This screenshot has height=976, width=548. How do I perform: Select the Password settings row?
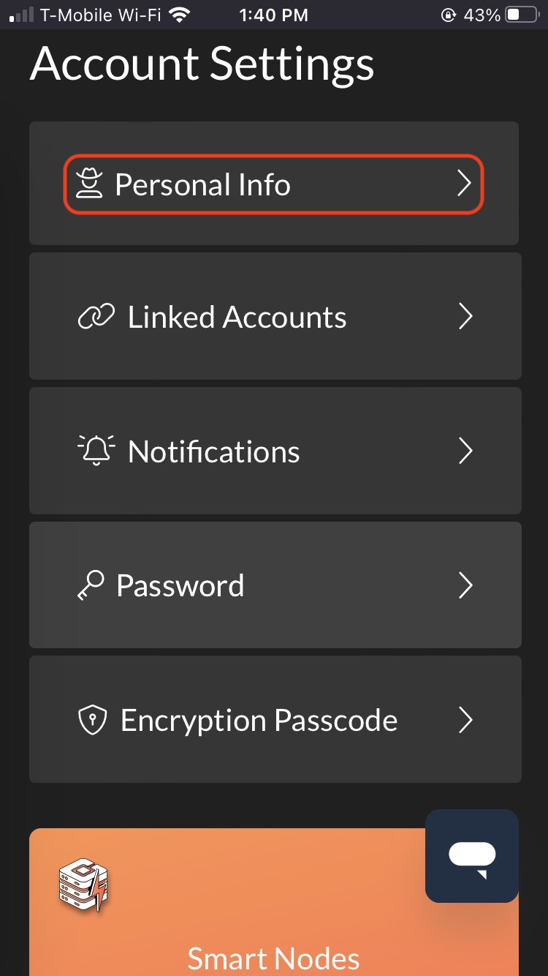tap(275, 585)
